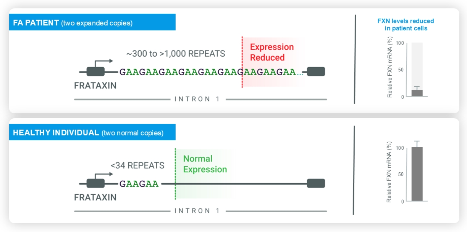Screen dimensions: 467x232
Task: Click the "<34 REPEATS" text
Action: coord(137,165)
